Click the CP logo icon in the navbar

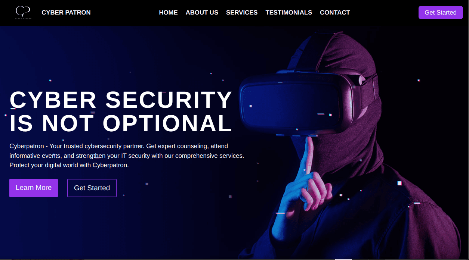23,12
